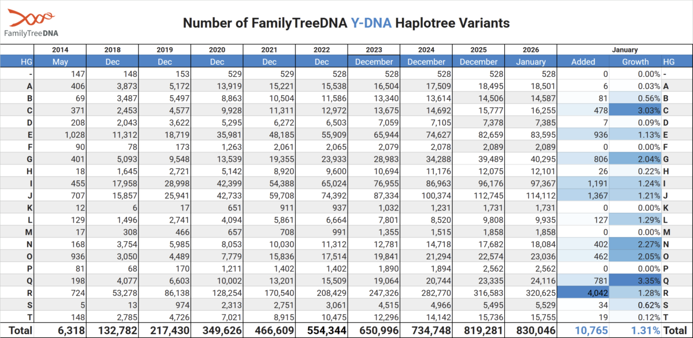Select the 2023 year column header

374,50
